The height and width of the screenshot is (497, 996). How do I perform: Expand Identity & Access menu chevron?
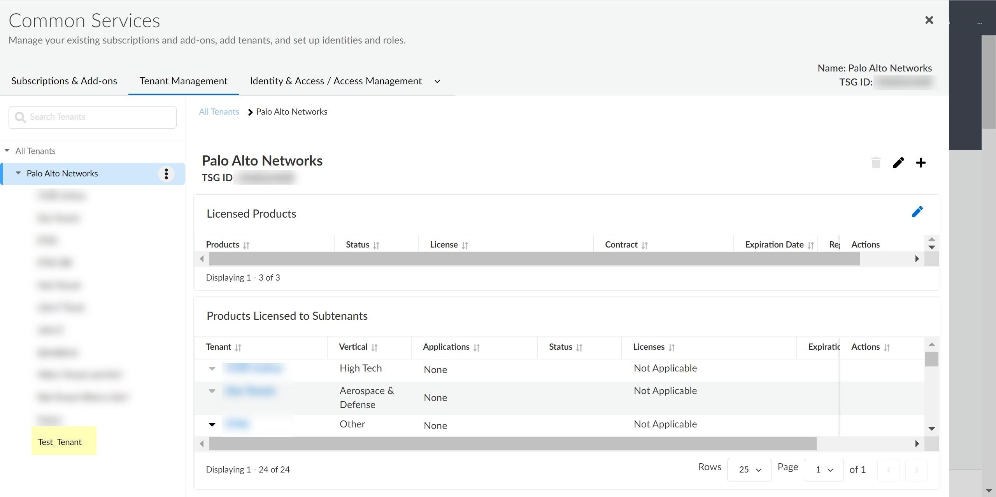pyautogui.click(x=437, y=81)
